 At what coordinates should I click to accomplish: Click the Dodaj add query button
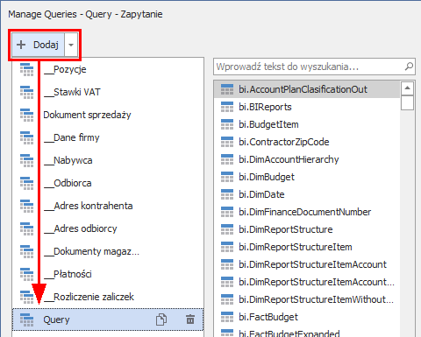point(38,45)
